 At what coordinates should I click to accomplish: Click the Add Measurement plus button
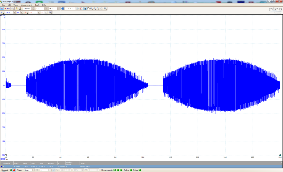[x=114, y=170]
